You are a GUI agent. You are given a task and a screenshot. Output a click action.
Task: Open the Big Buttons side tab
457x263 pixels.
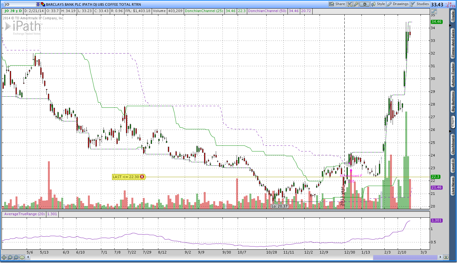pos(453,101)
